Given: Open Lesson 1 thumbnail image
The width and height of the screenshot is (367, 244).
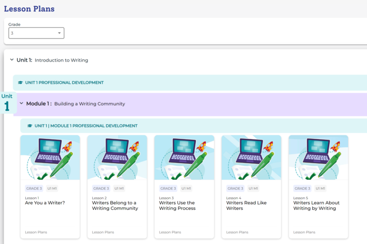Looking at the screenshot, I should (50, 158).
